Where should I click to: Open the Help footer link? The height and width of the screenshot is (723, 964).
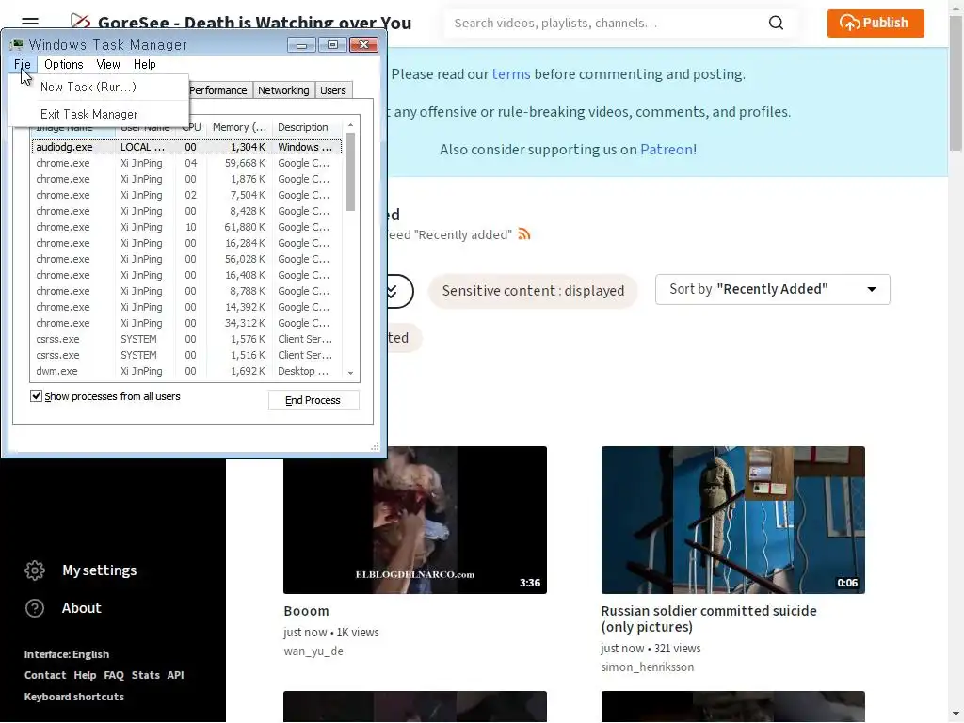click(x=85, y=675)
